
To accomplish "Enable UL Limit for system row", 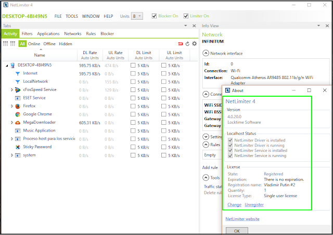I will coord(163,155).
